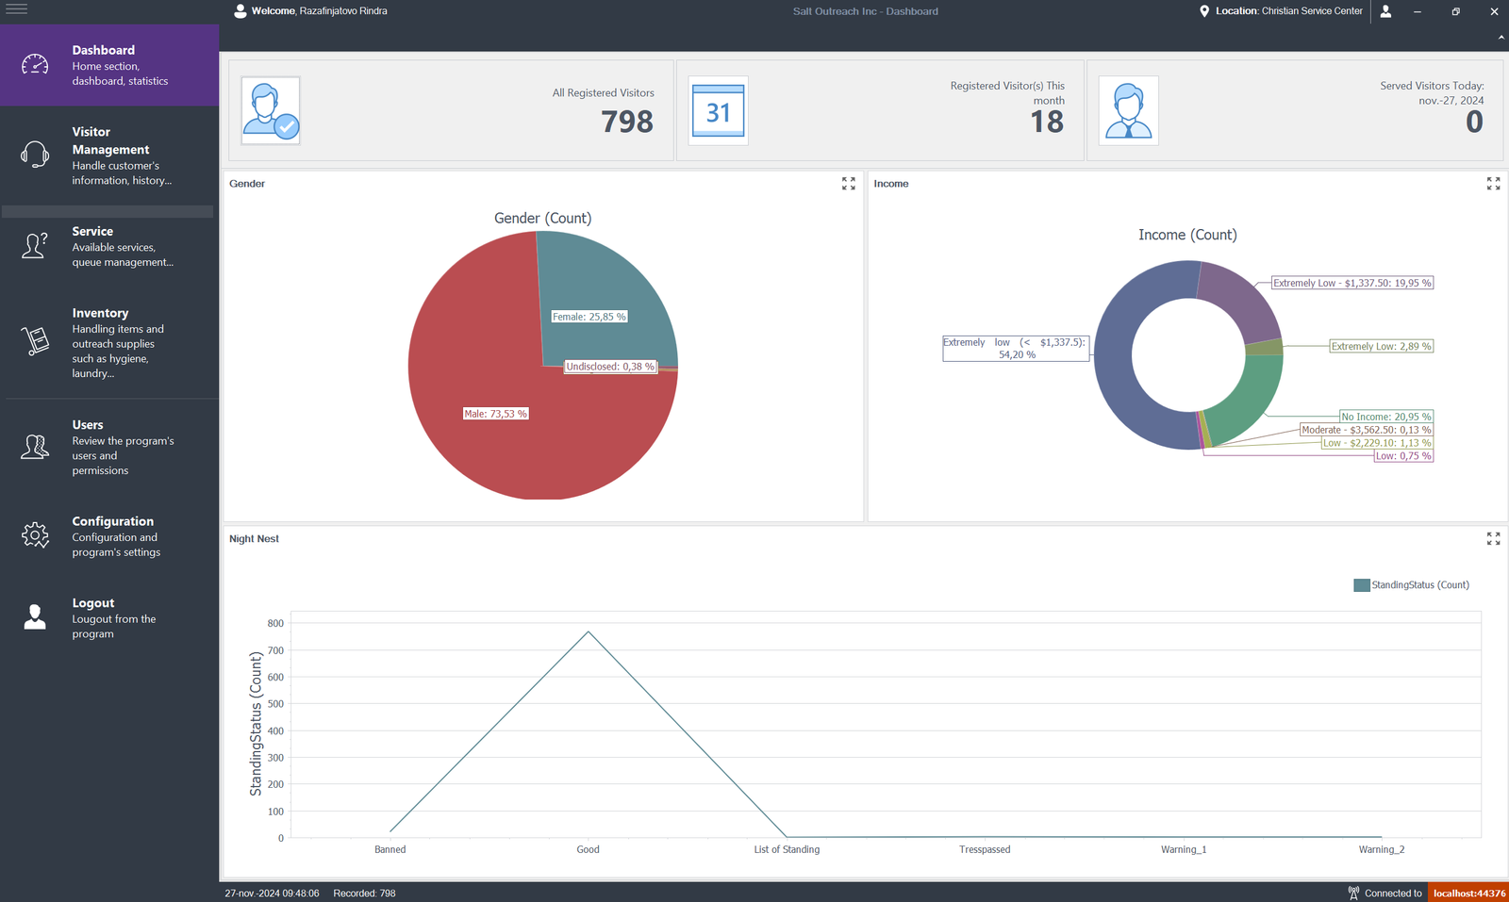Click the user profile icon in title bar
This screenshot has height=902, width=1509.
[1385, 11]
